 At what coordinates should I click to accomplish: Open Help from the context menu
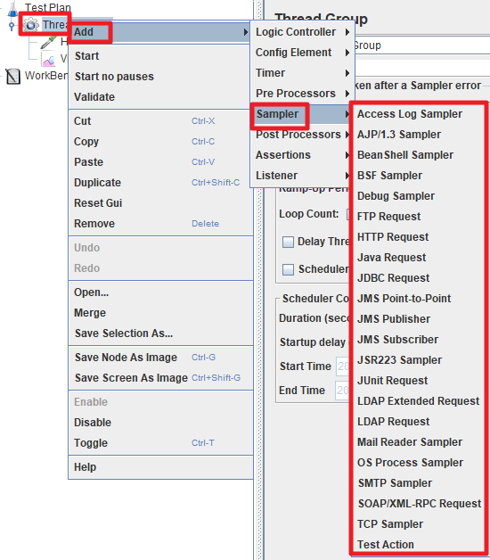point(160,467)
